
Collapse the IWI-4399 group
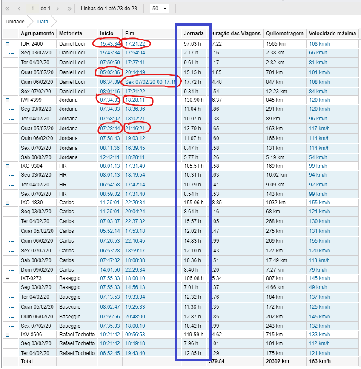(x=7, y=100)
